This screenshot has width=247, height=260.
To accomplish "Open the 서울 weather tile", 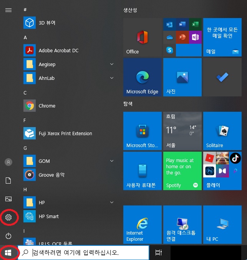I will tap(182, 131).
